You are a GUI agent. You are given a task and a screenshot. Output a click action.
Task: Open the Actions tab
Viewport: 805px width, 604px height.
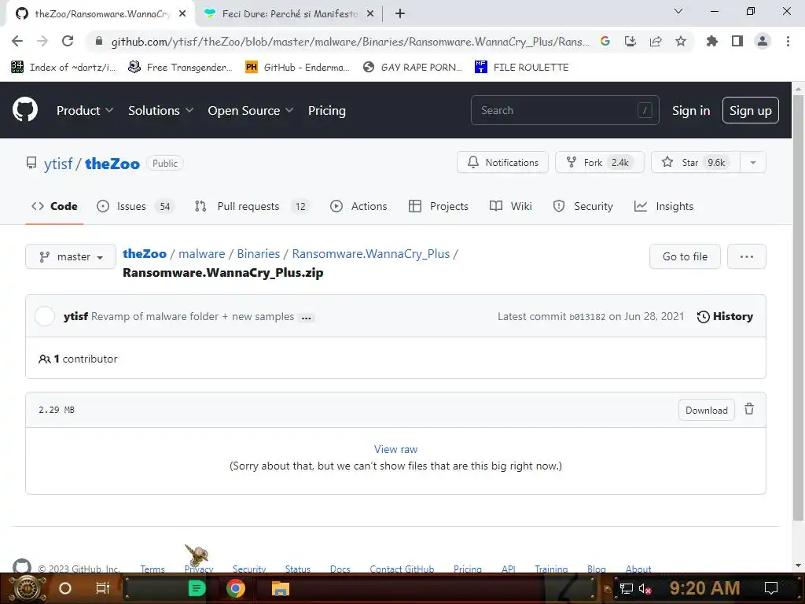click(358, 207)
